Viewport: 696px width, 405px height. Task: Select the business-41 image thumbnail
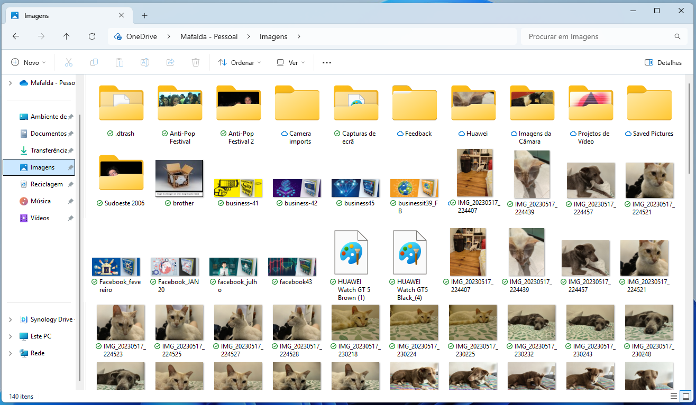pyautogui.click(x=238, y=188)
